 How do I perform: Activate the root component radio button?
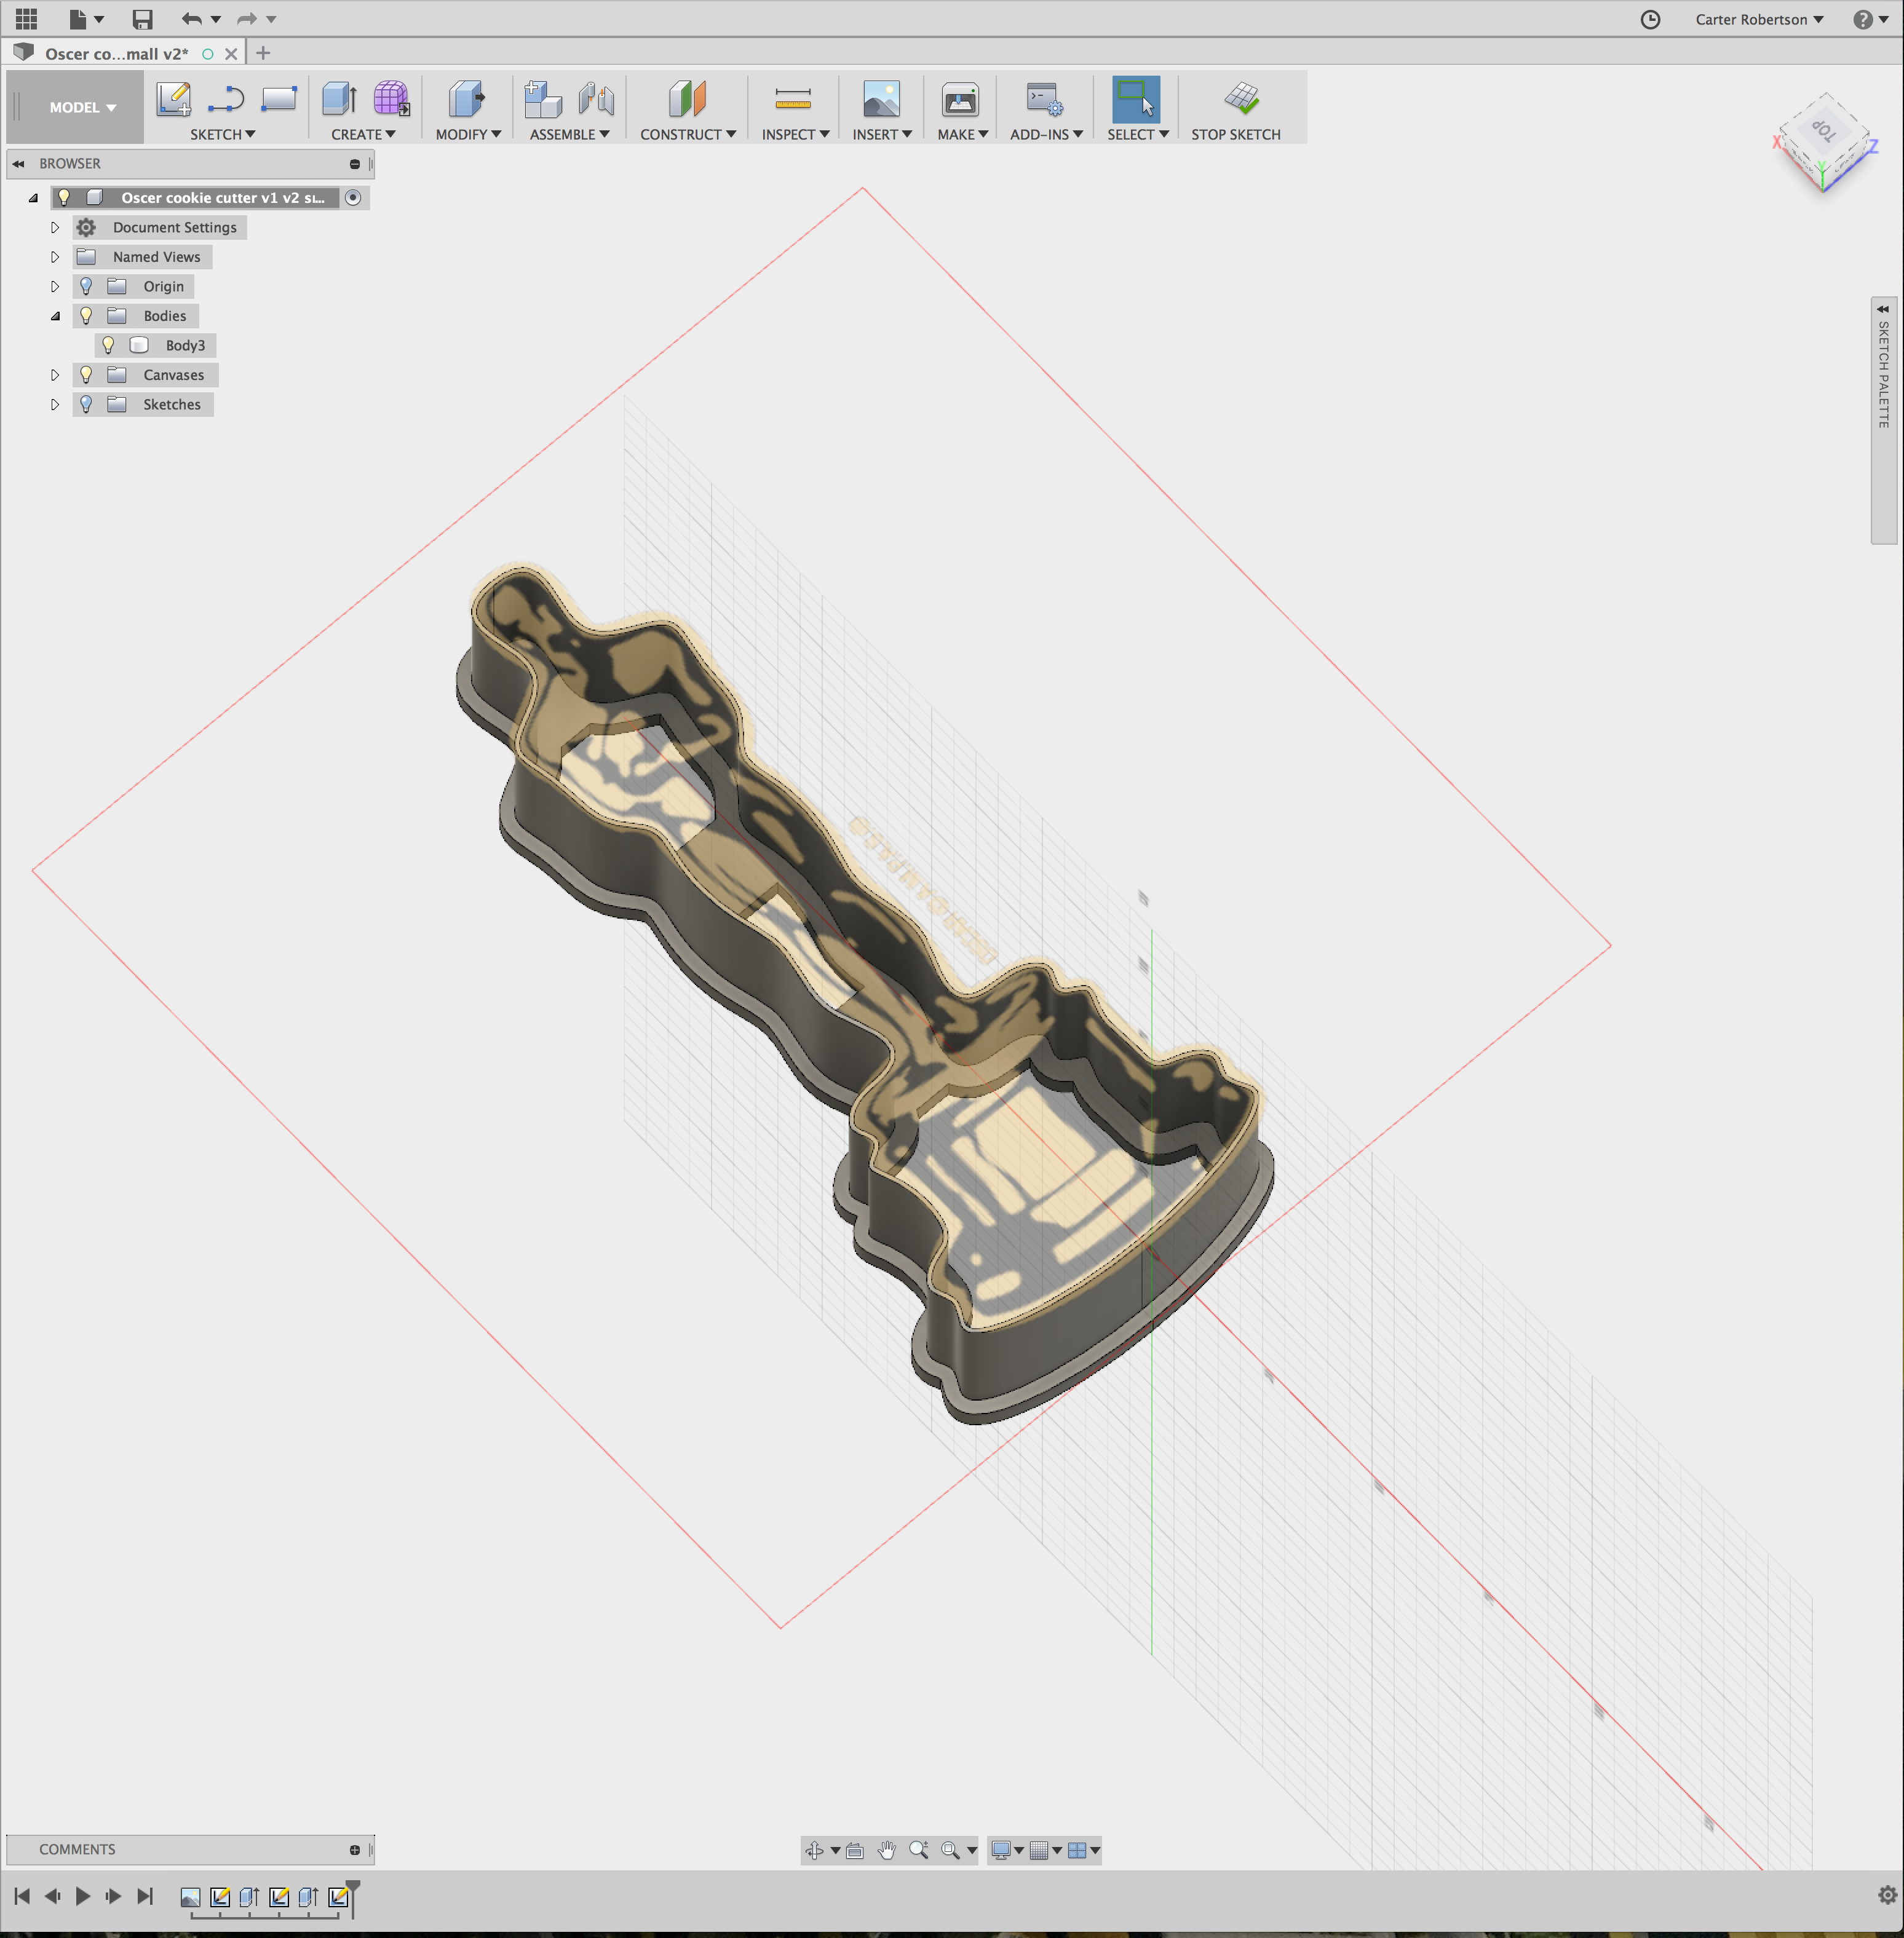353,198
